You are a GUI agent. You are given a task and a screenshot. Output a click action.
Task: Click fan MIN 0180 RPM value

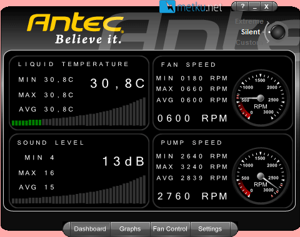click(192, 79)
